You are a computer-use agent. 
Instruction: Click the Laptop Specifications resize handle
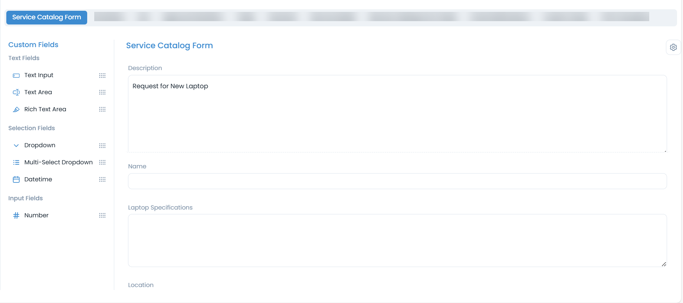tap(664, 264)
